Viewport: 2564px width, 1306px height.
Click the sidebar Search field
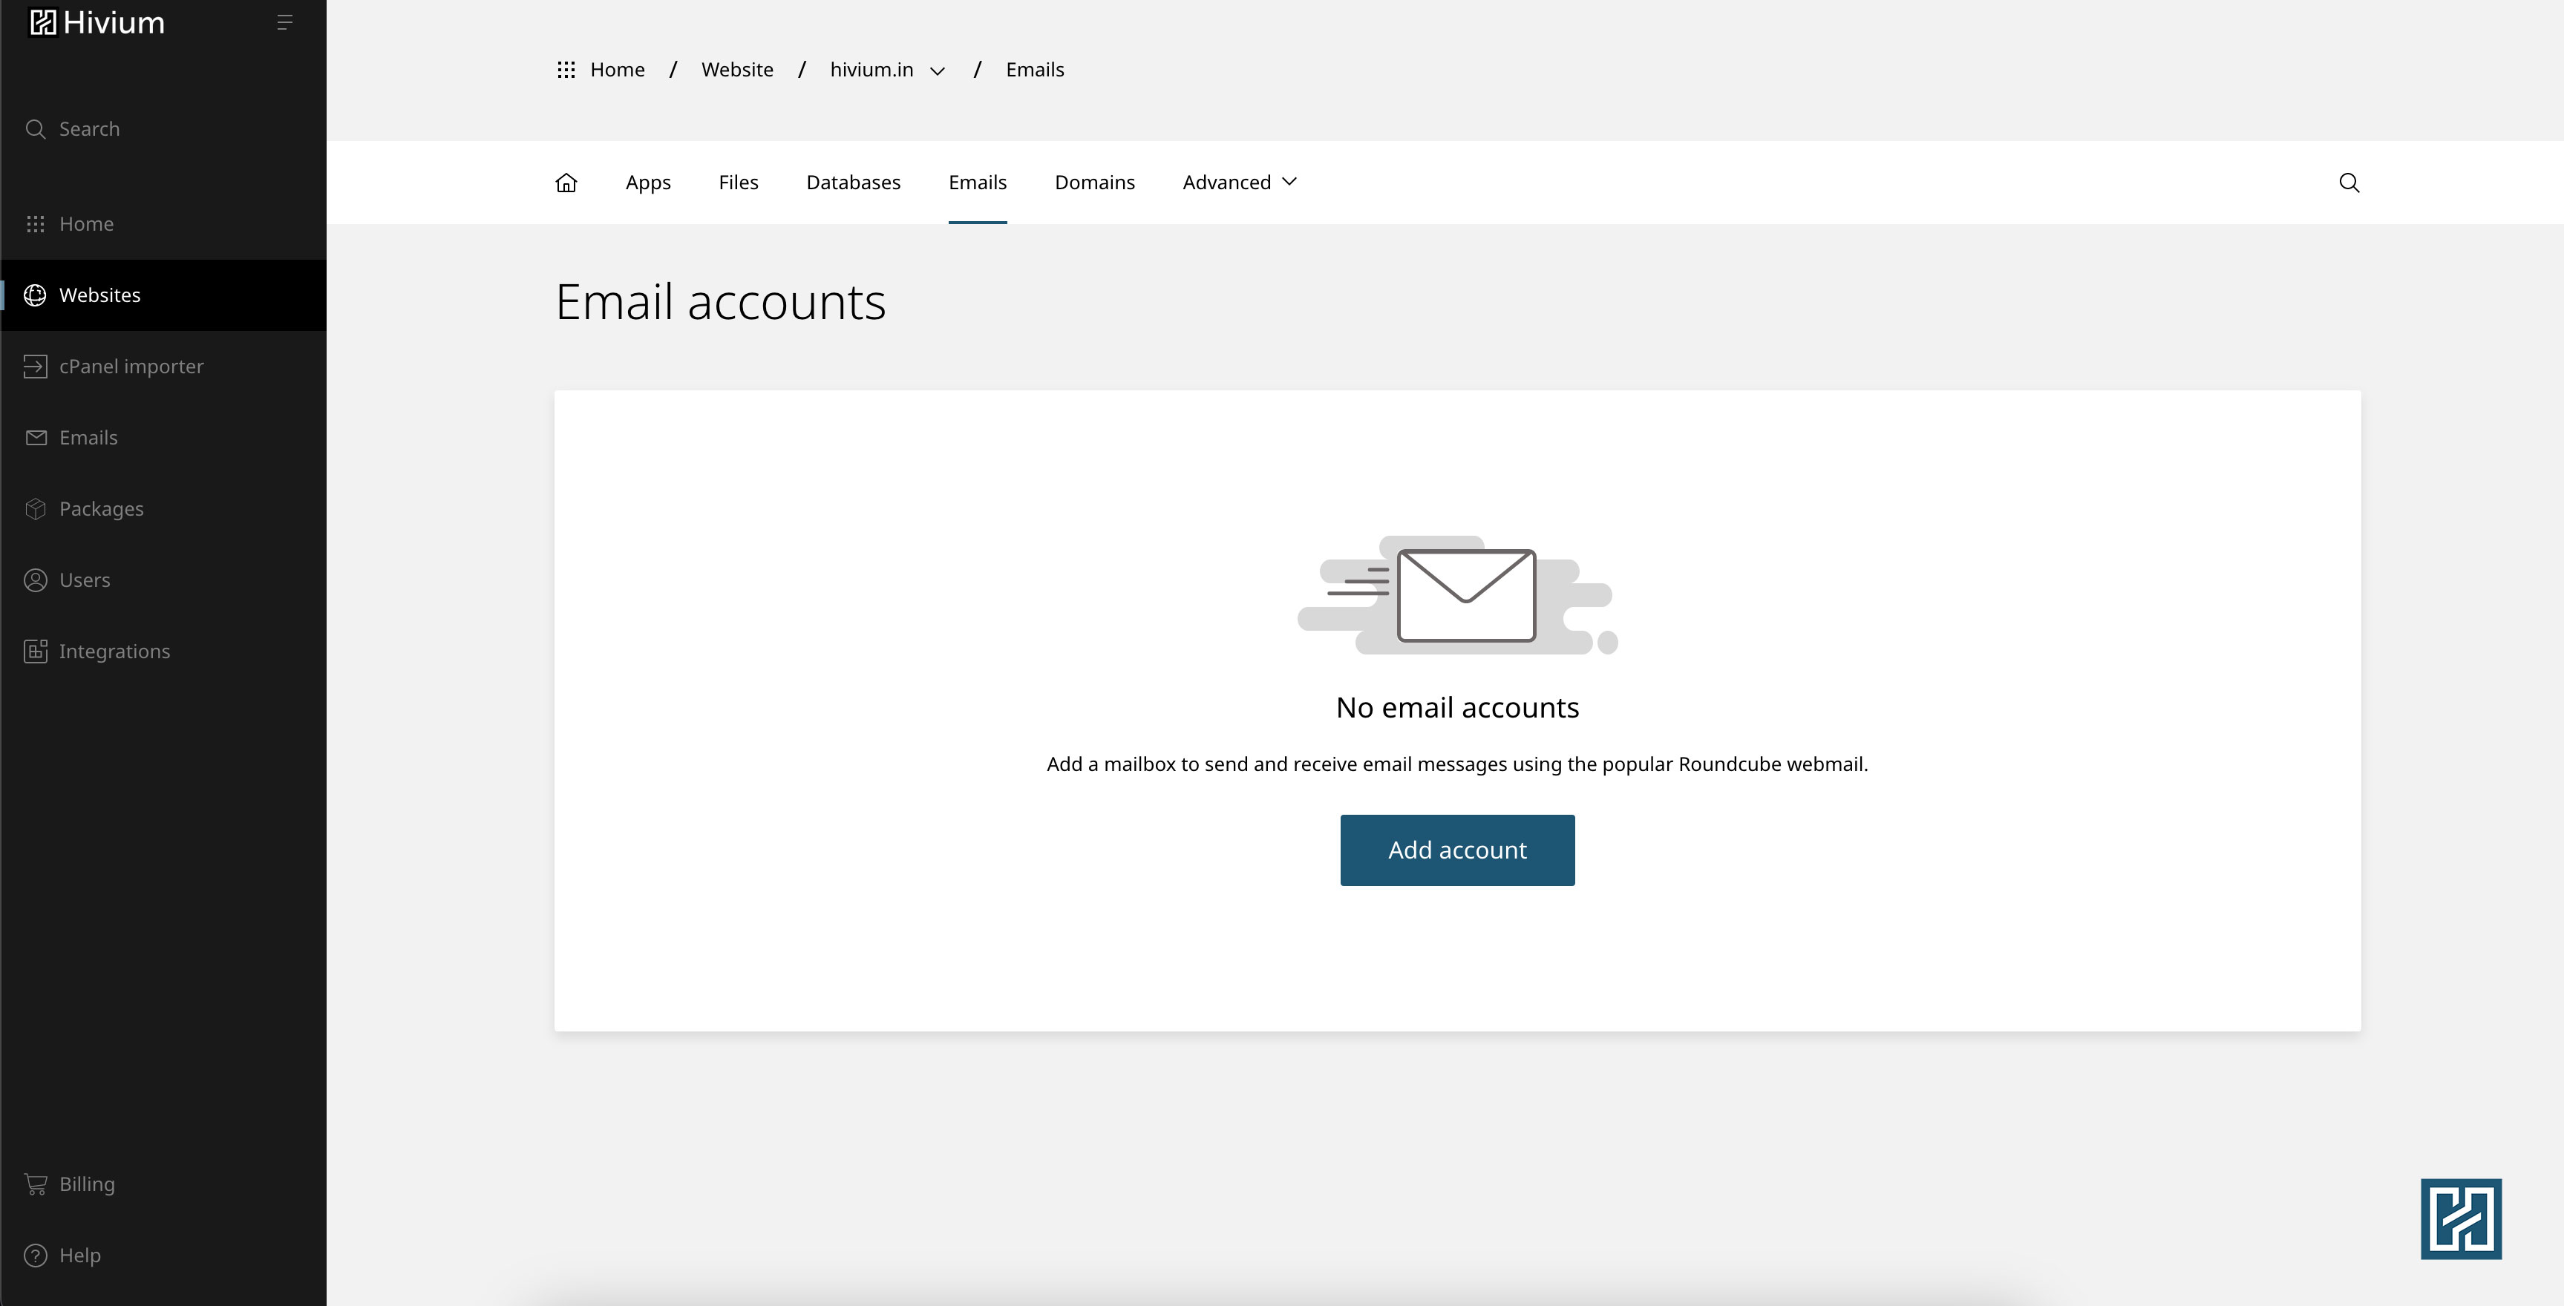click(x=88, y=129)
